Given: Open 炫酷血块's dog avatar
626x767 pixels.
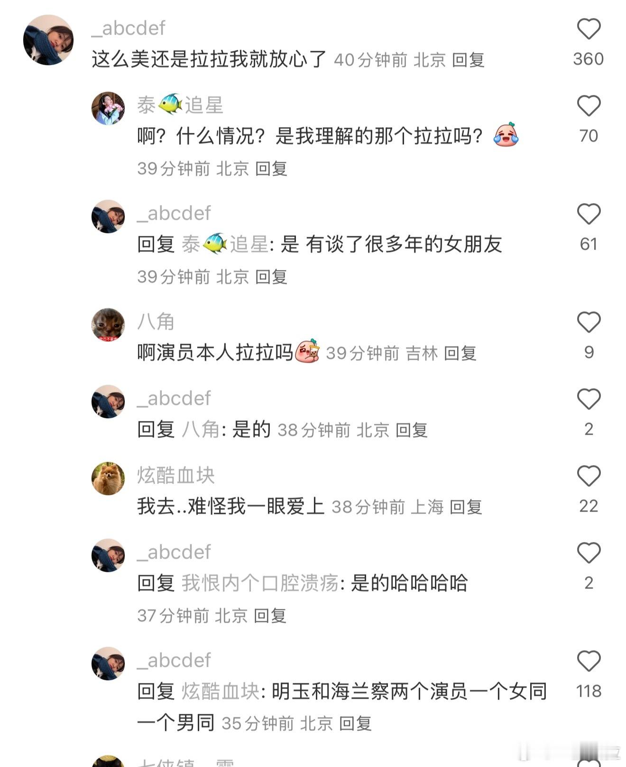Looking at the screenshot, I should coord(108,478).
